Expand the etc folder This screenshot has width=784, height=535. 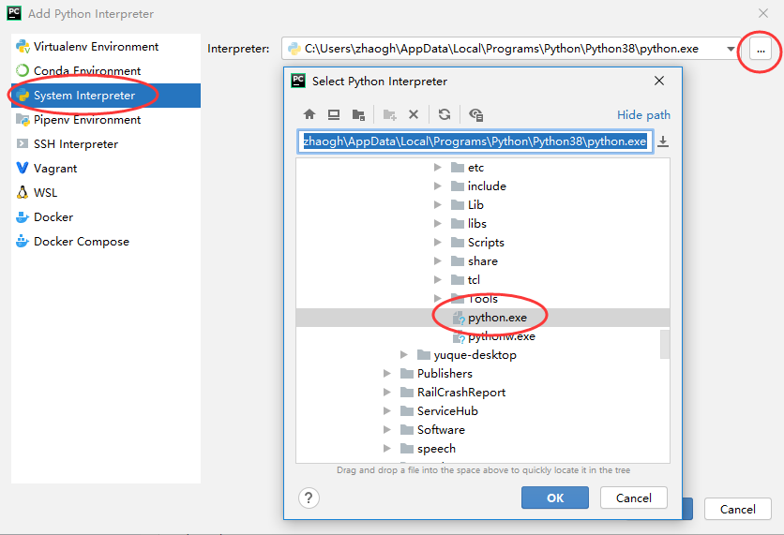(438, 168)
